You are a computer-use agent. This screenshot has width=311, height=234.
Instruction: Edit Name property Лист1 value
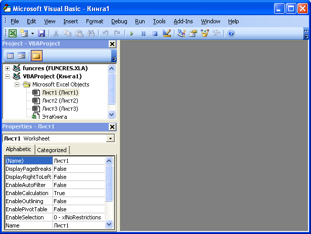click(79, 225)
